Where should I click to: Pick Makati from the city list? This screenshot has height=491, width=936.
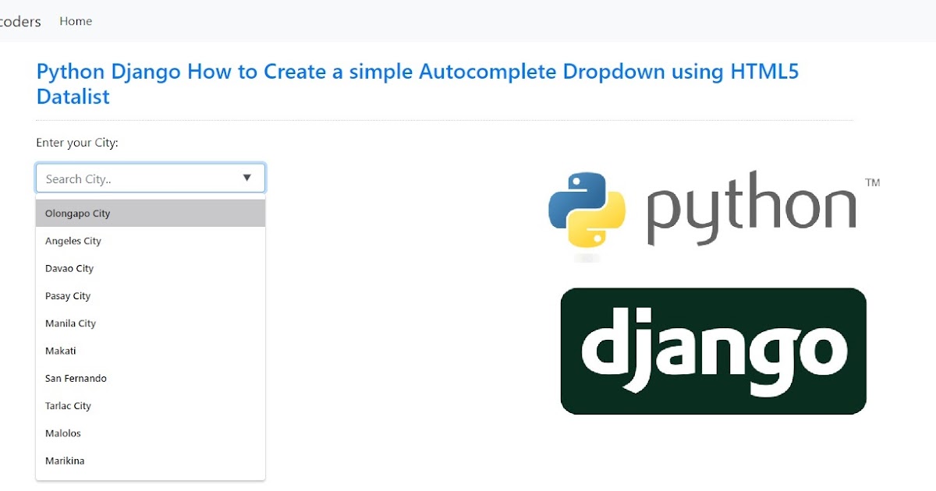click(61, 351)
